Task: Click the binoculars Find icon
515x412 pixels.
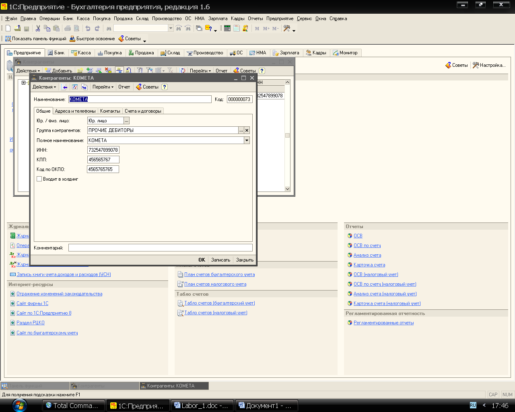Action: (109, 28)
